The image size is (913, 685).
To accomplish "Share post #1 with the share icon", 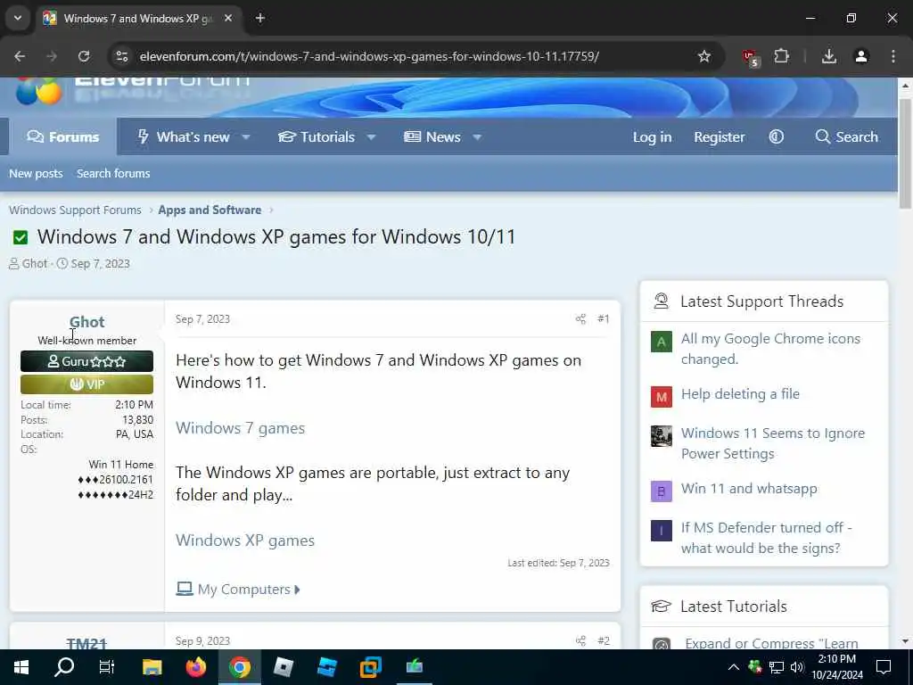I will click(x=580, y=318).
